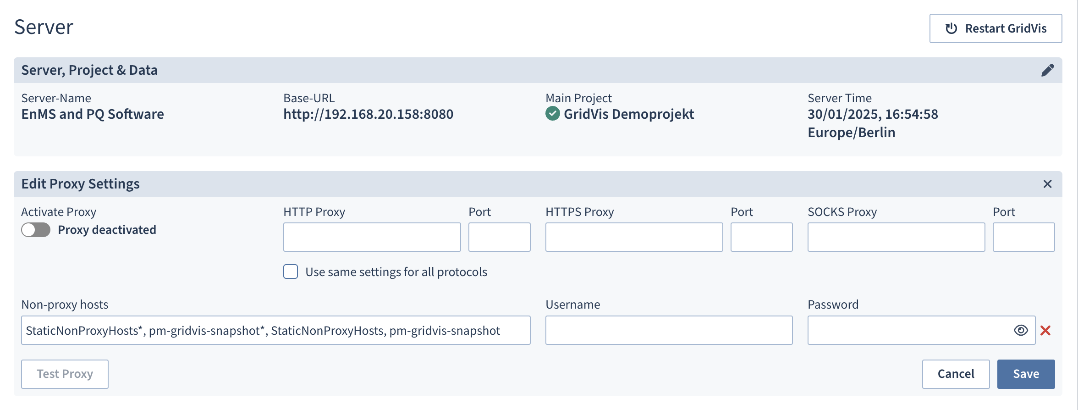
Task: Click the SOCKS Proxy Port field
Action: [x=1023, y=237]
